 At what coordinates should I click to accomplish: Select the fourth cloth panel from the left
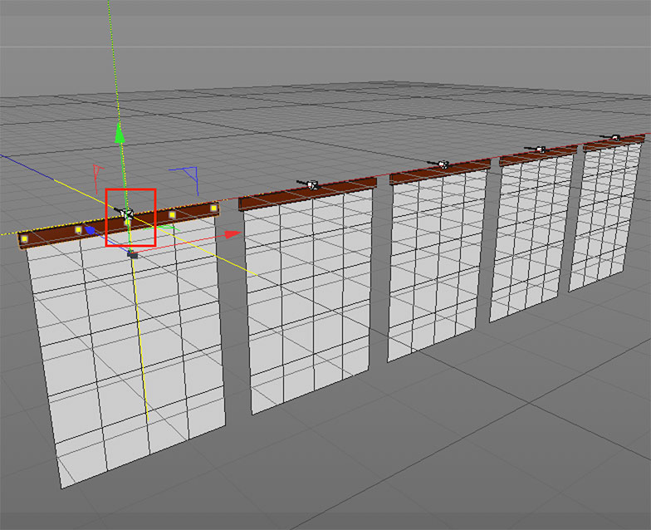tap(531, 237)
